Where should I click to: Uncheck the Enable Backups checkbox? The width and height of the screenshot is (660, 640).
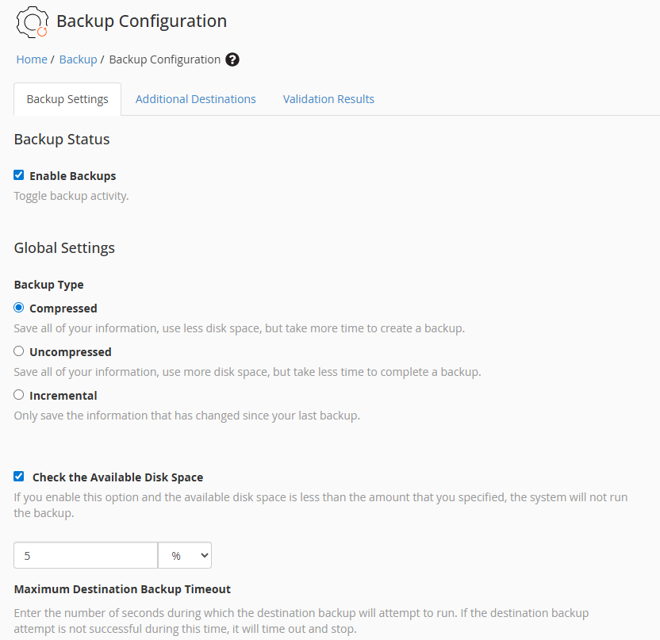click(x=18, y=175)
